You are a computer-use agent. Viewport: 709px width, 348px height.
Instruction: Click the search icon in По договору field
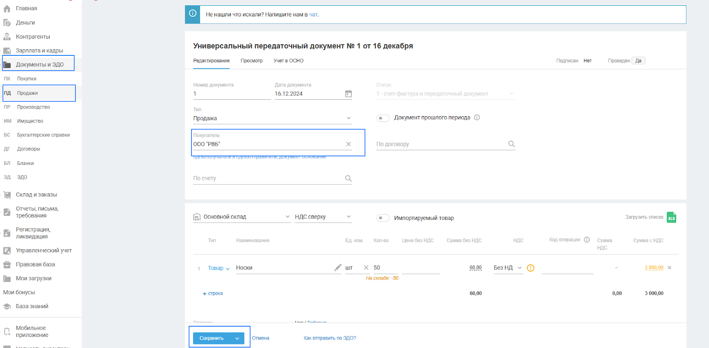tap(511, 144)
